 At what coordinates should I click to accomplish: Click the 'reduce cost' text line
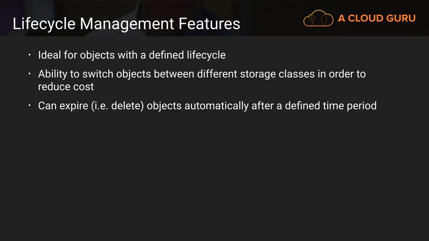coord(66,87)
